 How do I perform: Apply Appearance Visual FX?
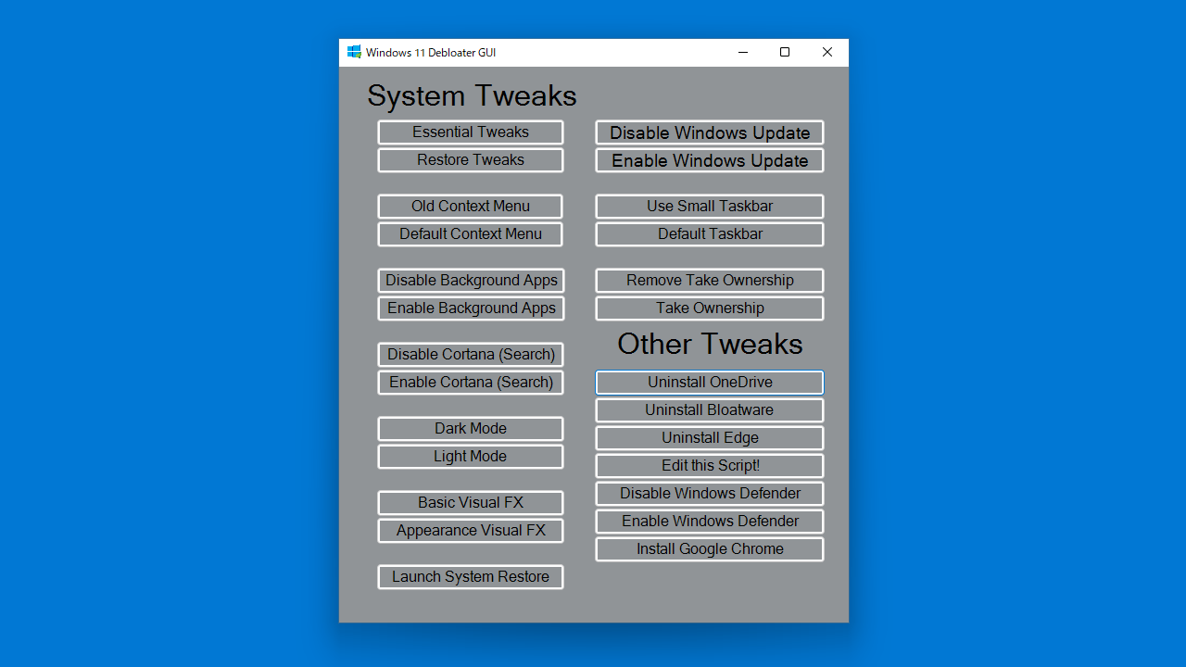point(471,531)
